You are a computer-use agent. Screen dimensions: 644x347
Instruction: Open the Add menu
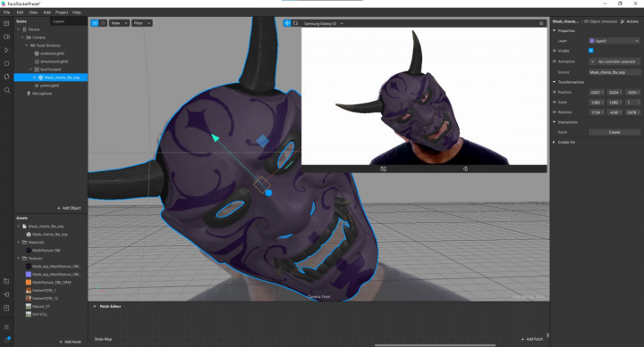pyautogui.click(x=47, y=12)
